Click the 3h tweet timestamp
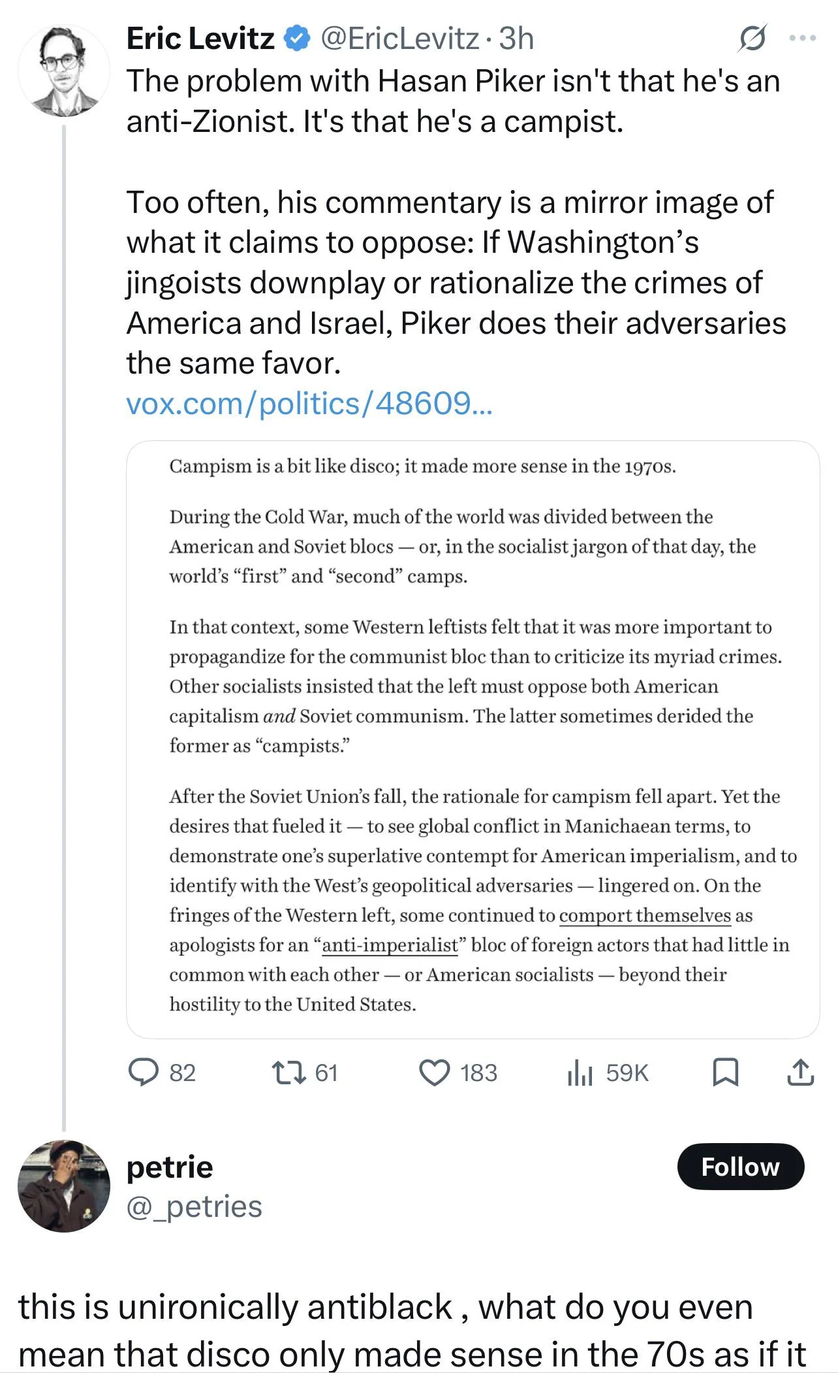Image resolution: width=838 pixels, height=1373 pixels. coord(516,39)
